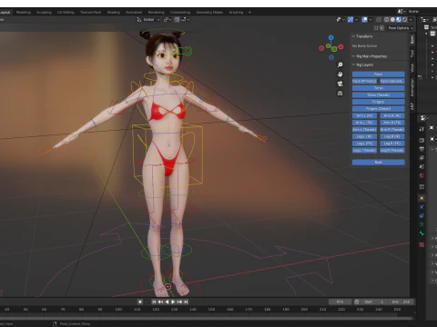Toggle the Torso (Tweak) rig layer
The image size is (437, 327).
[378, 94]
